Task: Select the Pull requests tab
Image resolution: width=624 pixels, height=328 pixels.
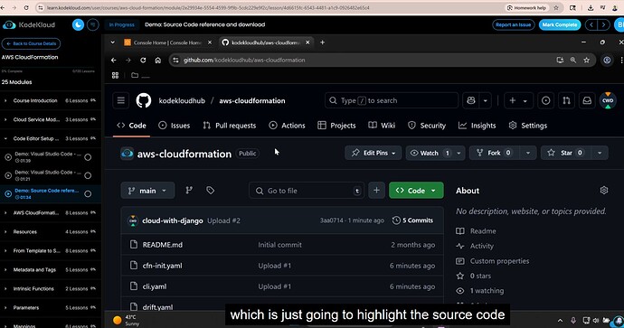Action: (229, 126)
